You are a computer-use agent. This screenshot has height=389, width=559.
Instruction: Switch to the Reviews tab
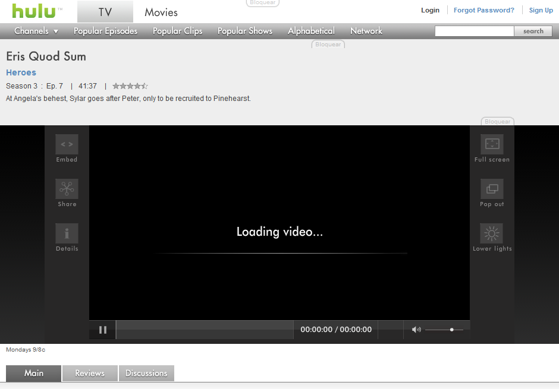[90, 374]
